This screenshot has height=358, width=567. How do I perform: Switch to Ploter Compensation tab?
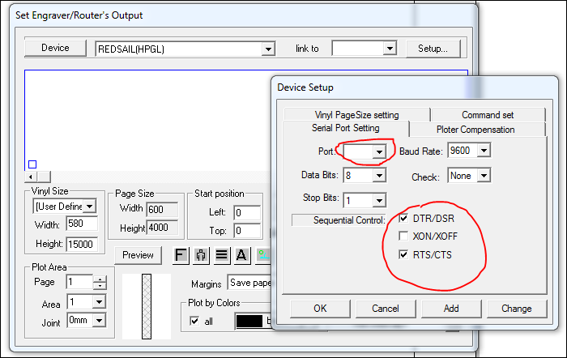point(475,130)
